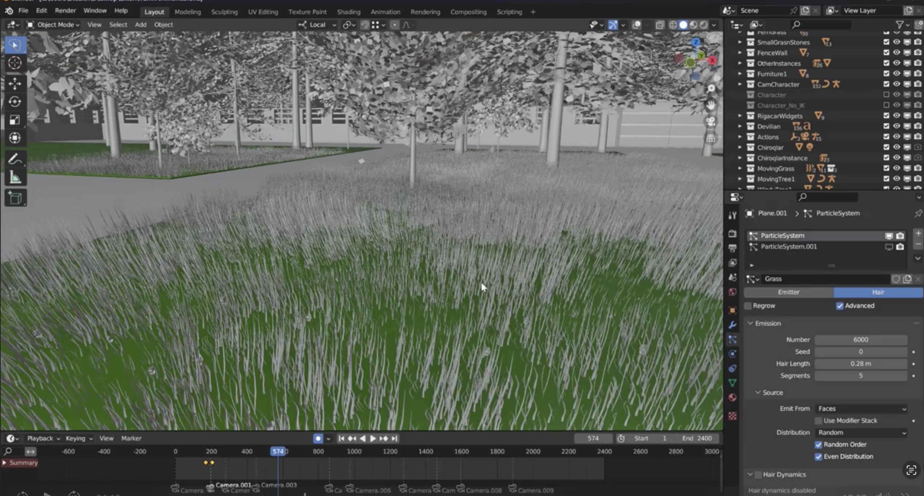Hide the FenceWall collection in viewport

896,53
